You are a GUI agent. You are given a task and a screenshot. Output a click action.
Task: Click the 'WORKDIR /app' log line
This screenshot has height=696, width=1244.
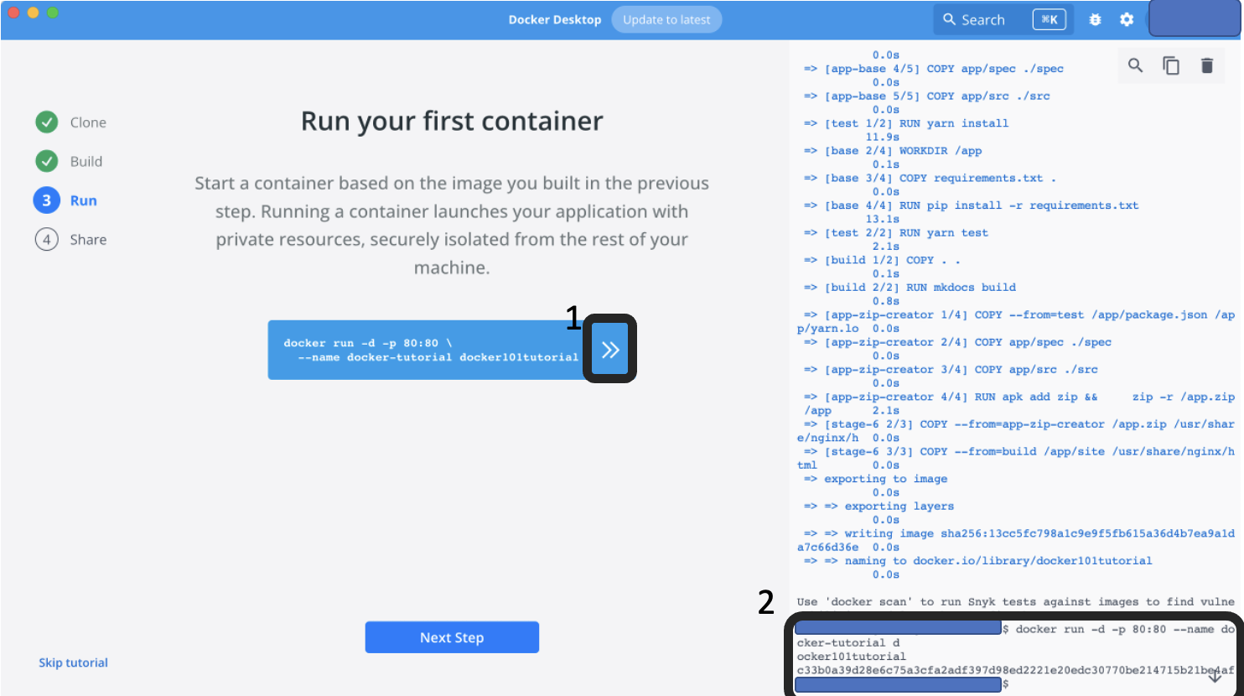[893, 151]
